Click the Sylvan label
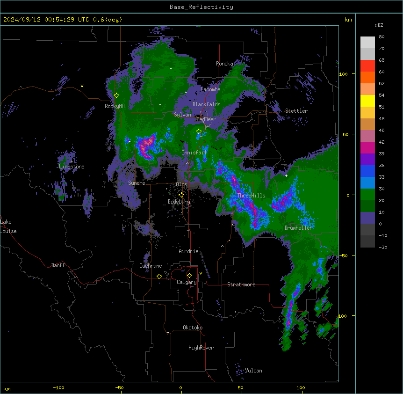 click(x=182, y=115)
